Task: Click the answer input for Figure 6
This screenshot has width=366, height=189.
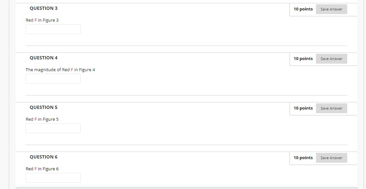Action: (53, 178)
